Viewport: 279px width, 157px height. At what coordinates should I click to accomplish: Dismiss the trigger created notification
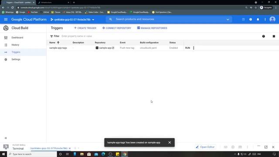[x=170, y=143]
